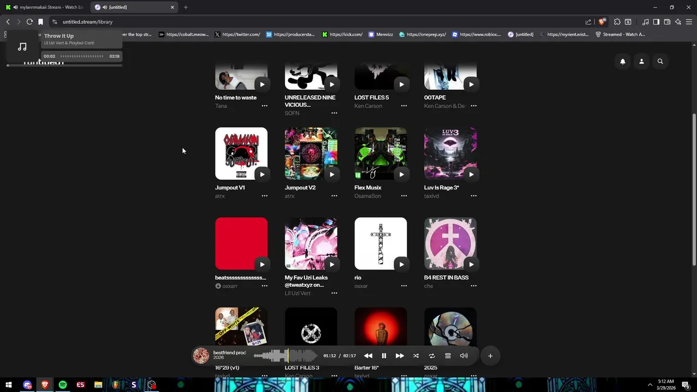
Task: Open the twitter.com bookmark
Action: [237, 34]
